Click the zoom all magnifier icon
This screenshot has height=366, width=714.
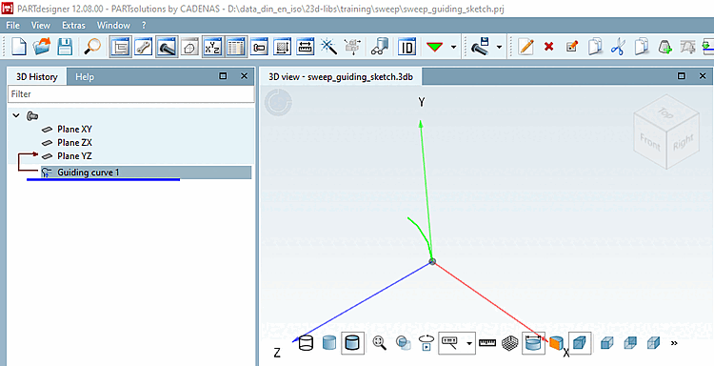(380, 343)
